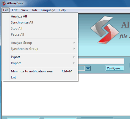
Task: Open the dropdown arrow beside Configure
Action: 88,68
